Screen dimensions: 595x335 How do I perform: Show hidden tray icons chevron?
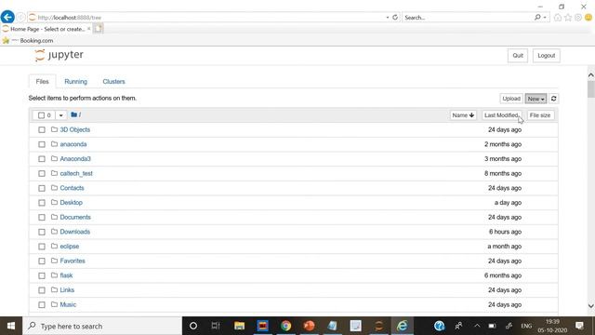click(477, 326)
